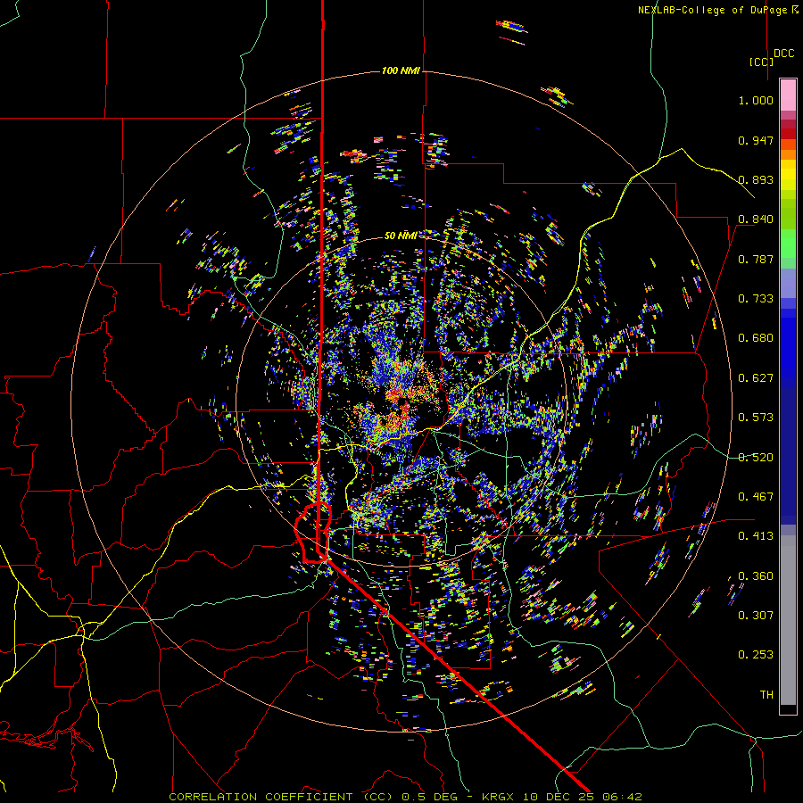Click the 0.680 color scale value
This screenshot has width=803, height=803.
[x=756, y=338]
